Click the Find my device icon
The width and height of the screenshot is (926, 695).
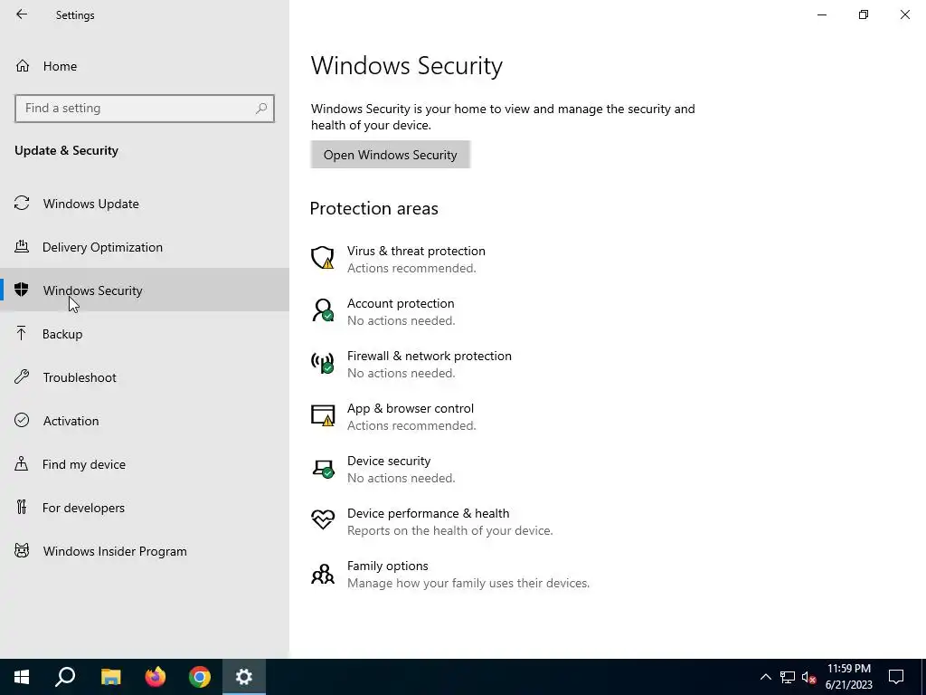pos(22,463)
